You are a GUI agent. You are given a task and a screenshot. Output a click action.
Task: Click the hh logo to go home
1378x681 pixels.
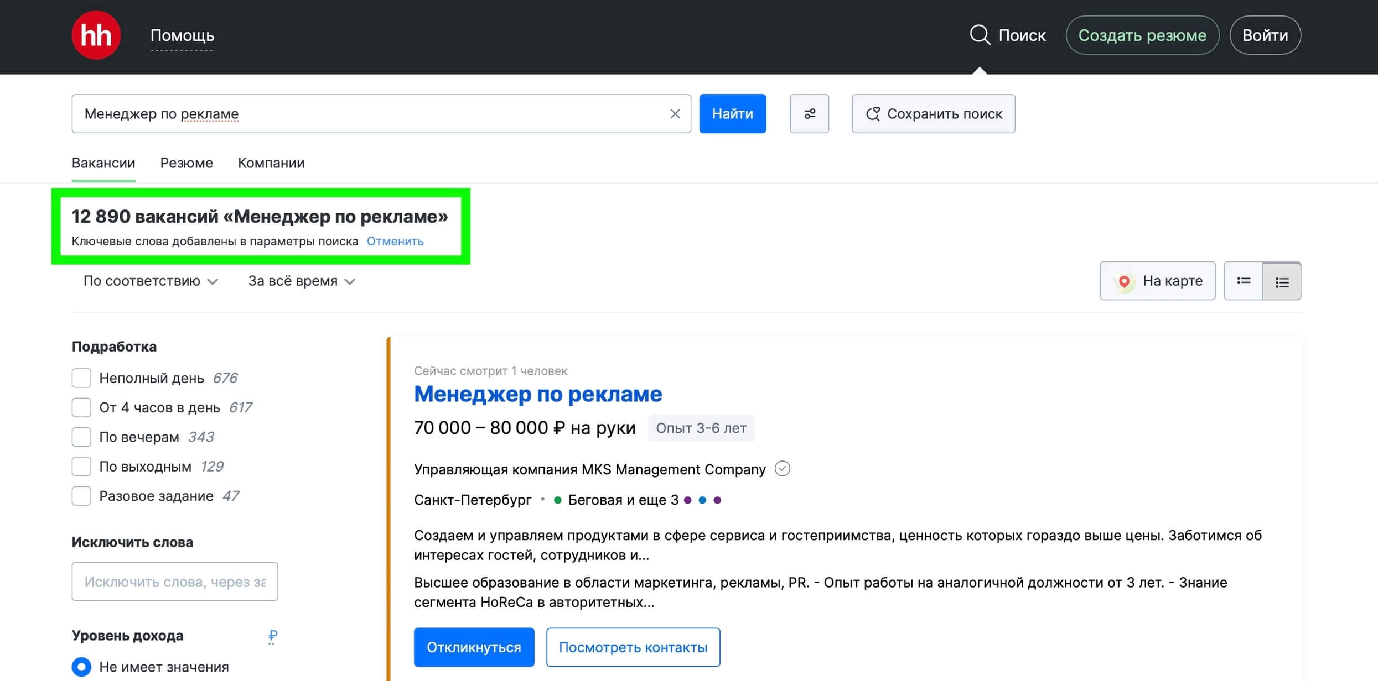click(96, 35)
